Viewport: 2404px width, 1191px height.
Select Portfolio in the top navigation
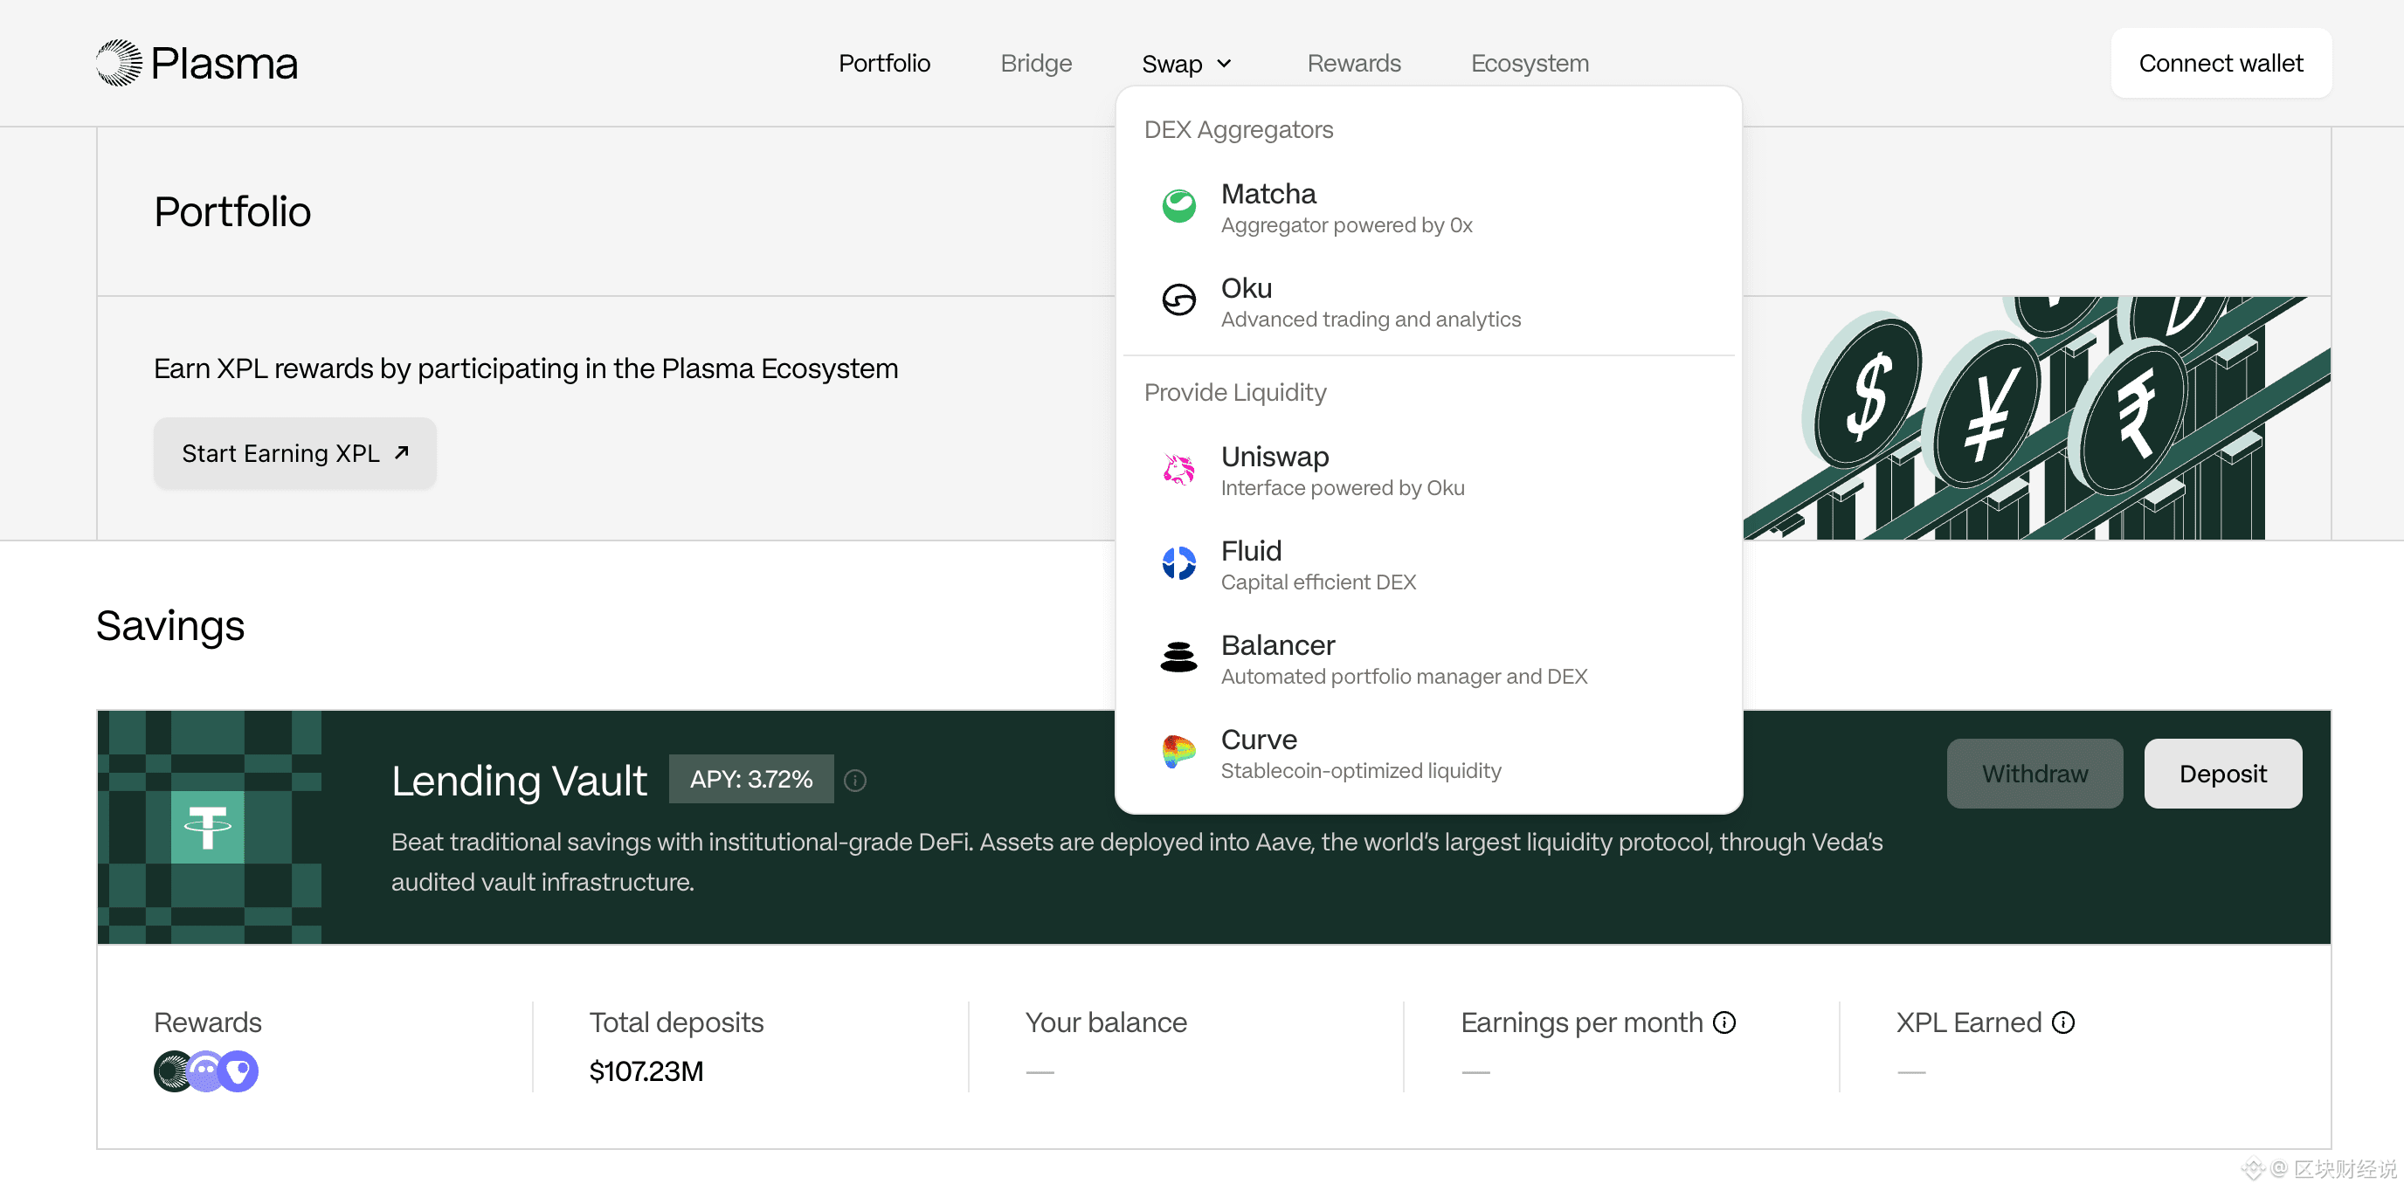pos(884,64)
